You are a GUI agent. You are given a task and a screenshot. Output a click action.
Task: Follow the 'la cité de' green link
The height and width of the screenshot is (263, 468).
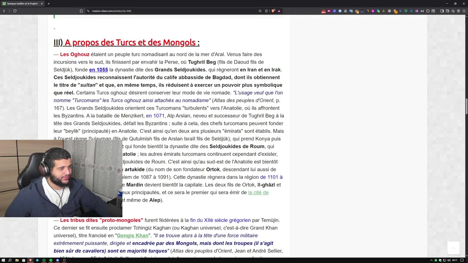258,193
